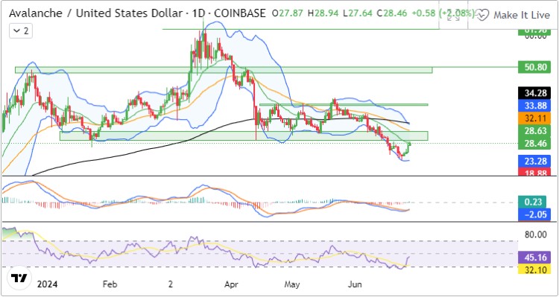Click the Feb date on time axis
The width and height of the screenshot is (559, 297).
[110, 284]
